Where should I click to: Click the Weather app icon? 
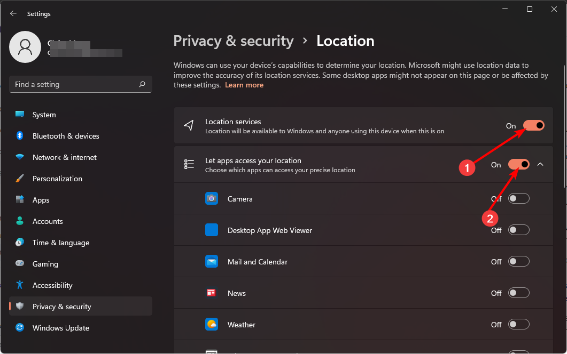click(212, 325)
